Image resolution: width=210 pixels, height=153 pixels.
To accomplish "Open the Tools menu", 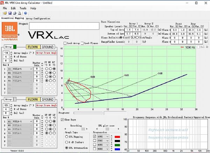I will point(23,8).
